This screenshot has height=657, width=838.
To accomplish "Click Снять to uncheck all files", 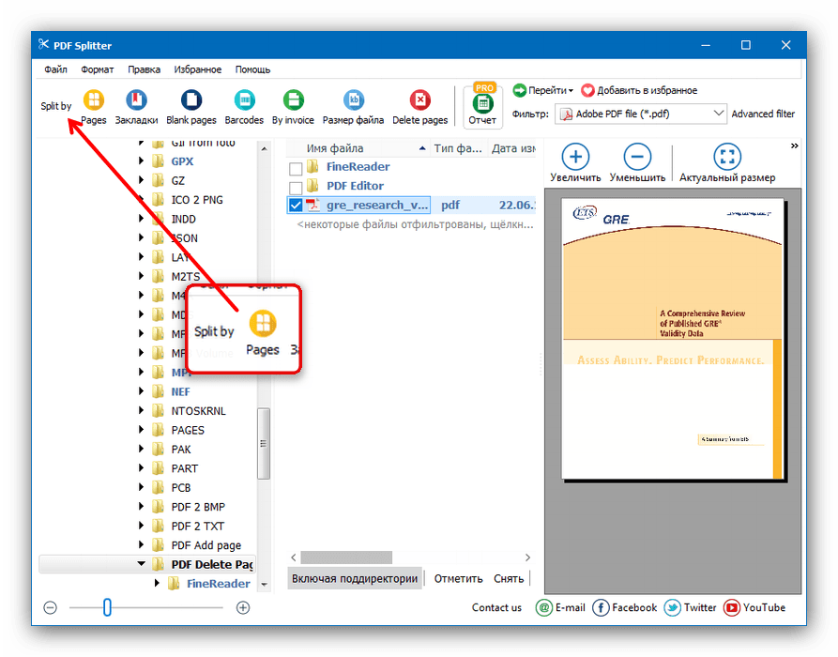I will point(509,578).
